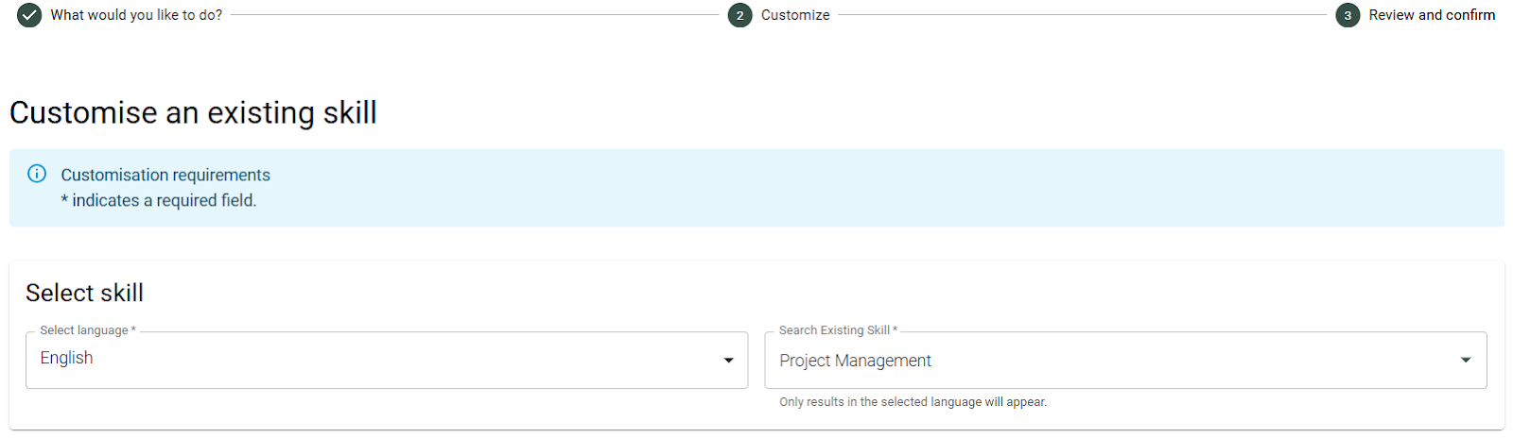
Task: Click the helper text about selected language results
Action: (913, 402)
